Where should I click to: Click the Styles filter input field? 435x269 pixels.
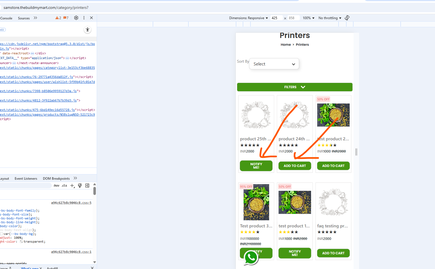point(26,186)
